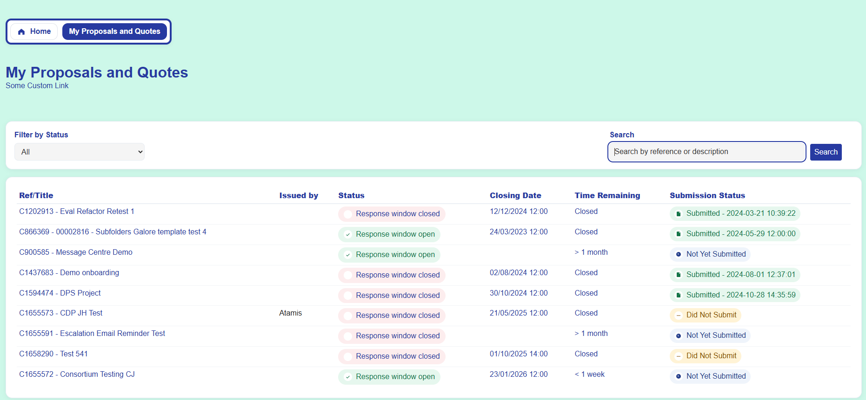Focus the search by reference input field
This screenshot has width=866, height=400.
click(706, 152)
